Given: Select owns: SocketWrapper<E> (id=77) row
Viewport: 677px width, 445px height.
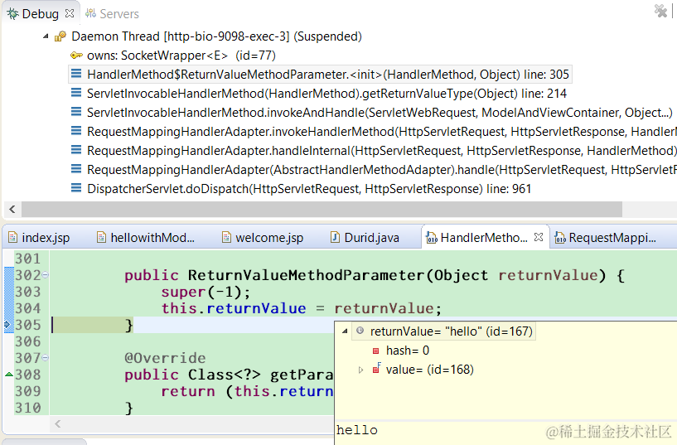Looking at the screenshot, I should [x=181, y=56].
